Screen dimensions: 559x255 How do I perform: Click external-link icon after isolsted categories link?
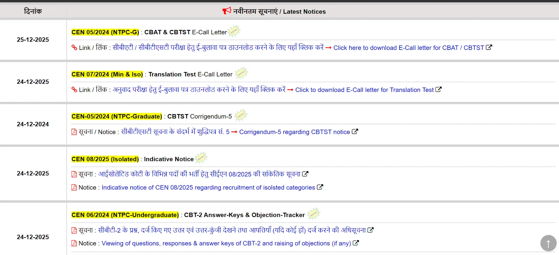(x=320, y=187)
